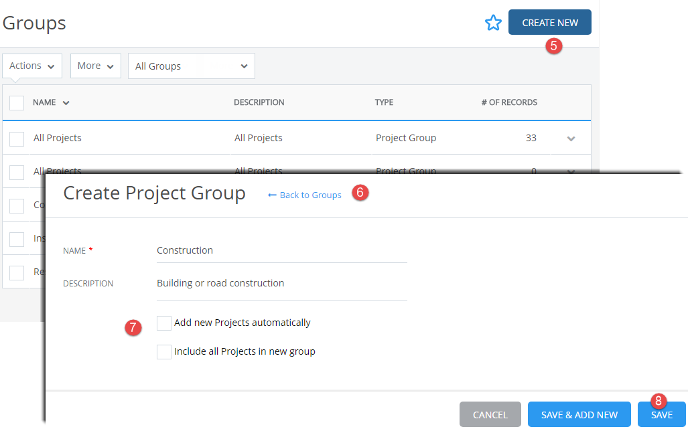The image size is (688, 429).
Task: Enable Include all Projects in new group
Action: pos(164,352)
